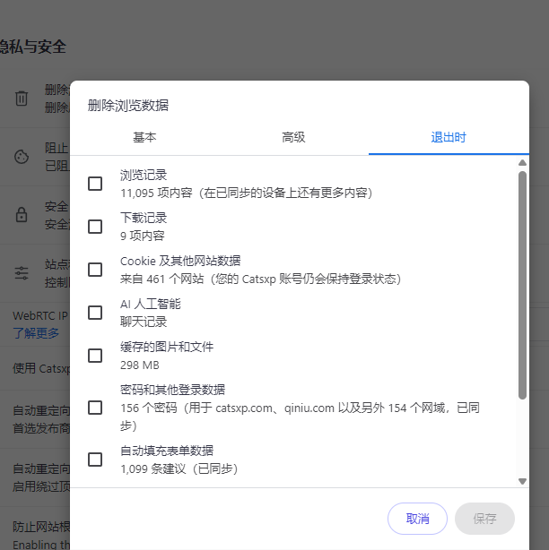Screen dimensions: 549x550
Task: Check the 密码和其他登录数据 checkbox
Action: coord(95,408)
